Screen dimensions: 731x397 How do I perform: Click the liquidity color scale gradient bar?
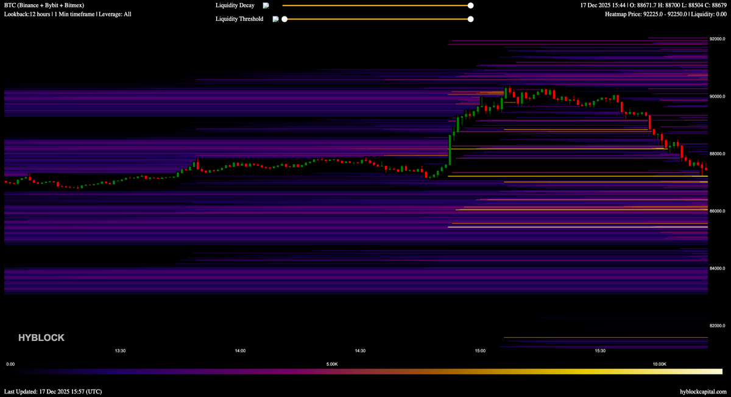coord(364,371)
